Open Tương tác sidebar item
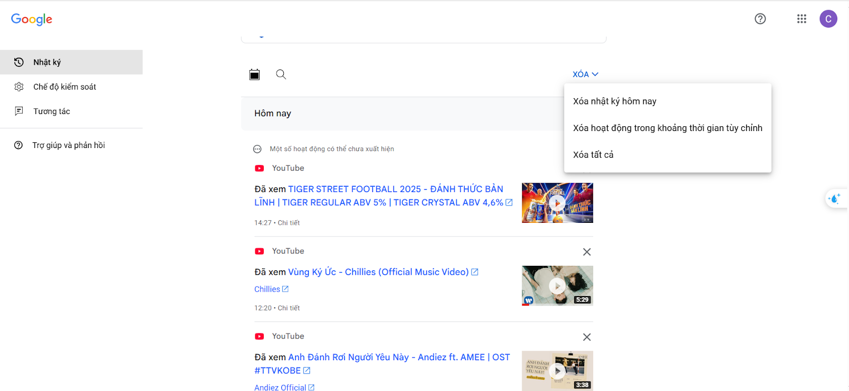Screen dimensions: 849x391 pyautogui.click(x=51, y=111)
